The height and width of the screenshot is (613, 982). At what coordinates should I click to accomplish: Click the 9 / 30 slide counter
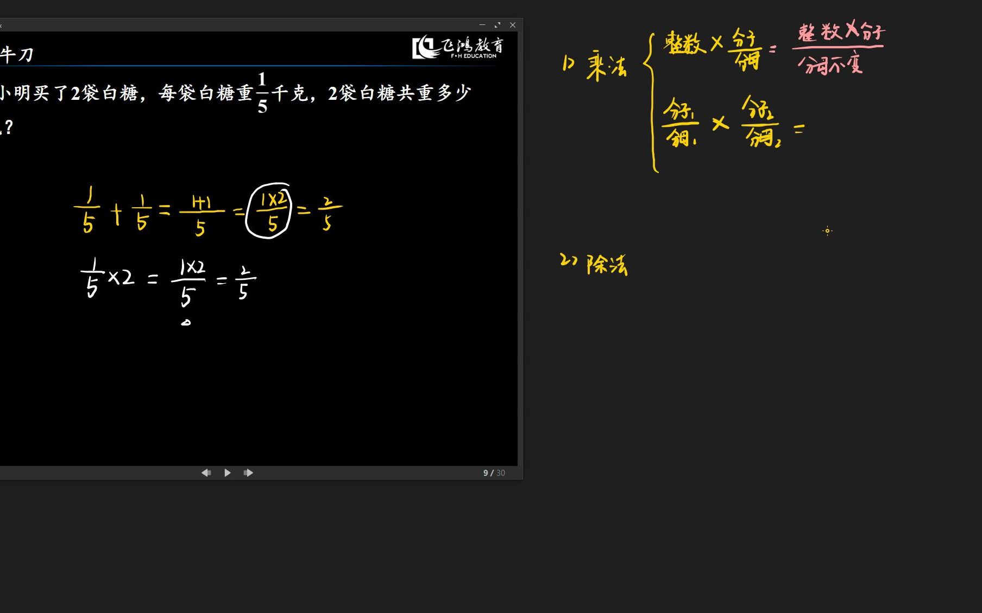494,473
